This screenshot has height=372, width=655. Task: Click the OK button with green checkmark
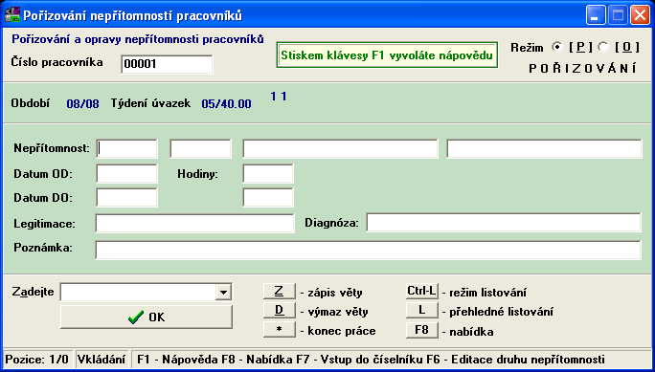[147, 317]
